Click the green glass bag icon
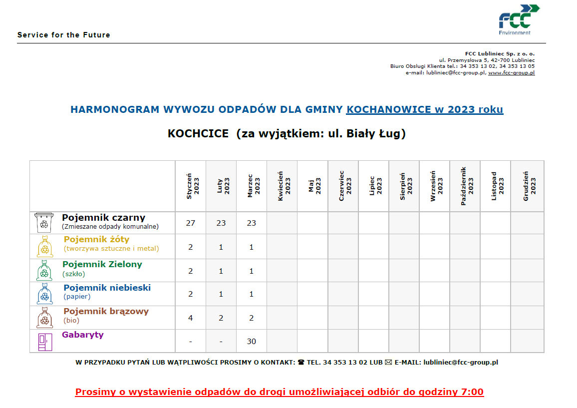This screenshot has height=408, width=577. [44, 270]
